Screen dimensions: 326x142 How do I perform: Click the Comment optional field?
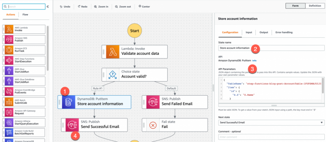click(271, 137)
